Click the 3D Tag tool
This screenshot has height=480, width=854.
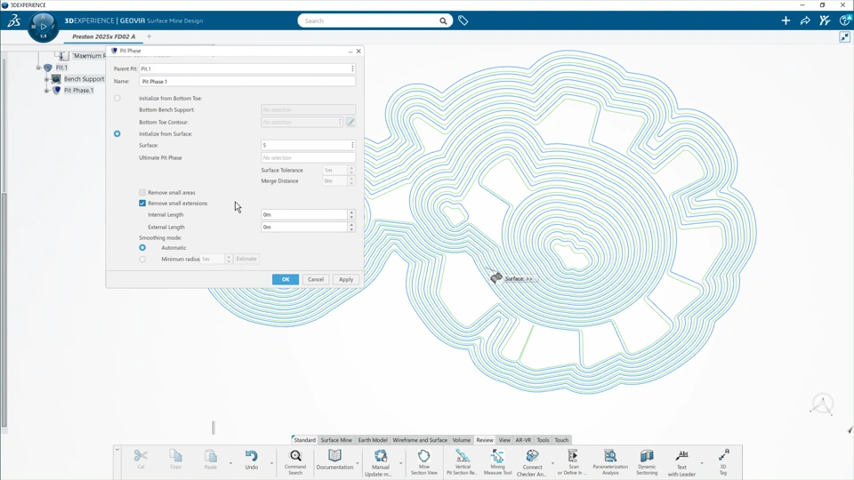(723, 462)
